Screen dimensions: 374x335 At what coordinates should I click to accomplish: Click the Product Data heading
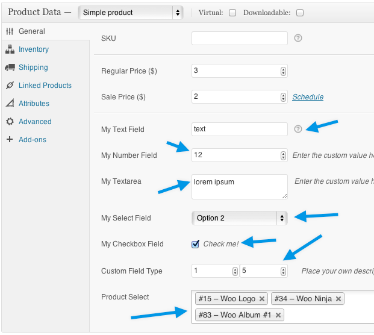click(x=34, y=12)
